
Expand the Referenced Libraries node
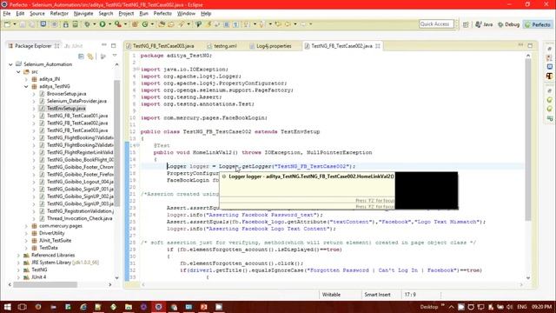click(x=18, y=255)
